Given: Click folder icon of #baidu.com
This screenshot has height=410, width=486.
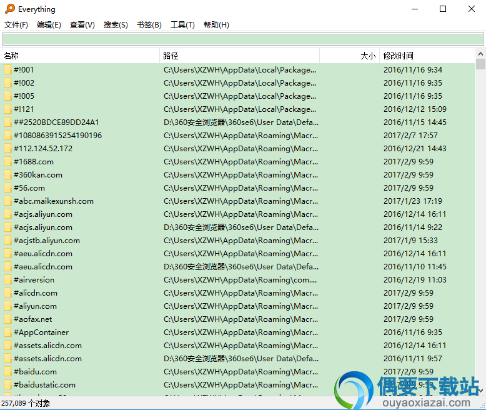Looking at the screenshot, I should [7, 371].
